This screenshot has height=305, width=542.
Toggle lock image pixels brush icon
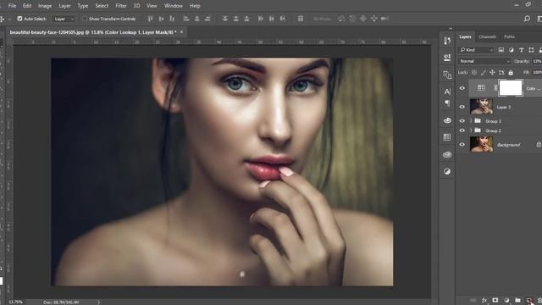pyautogui.click(x=484, y=73)
